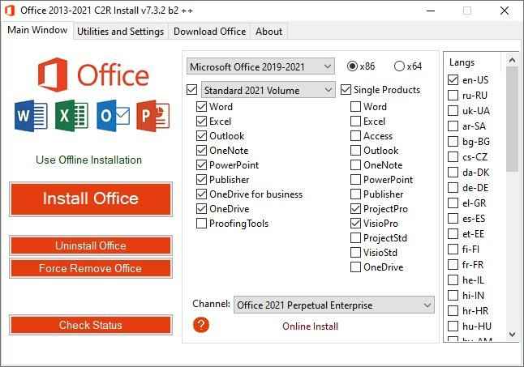The height and width of the screenshot is (367, 524).
Task: Click the orange question mark help icon
Action: coord(202,325)
